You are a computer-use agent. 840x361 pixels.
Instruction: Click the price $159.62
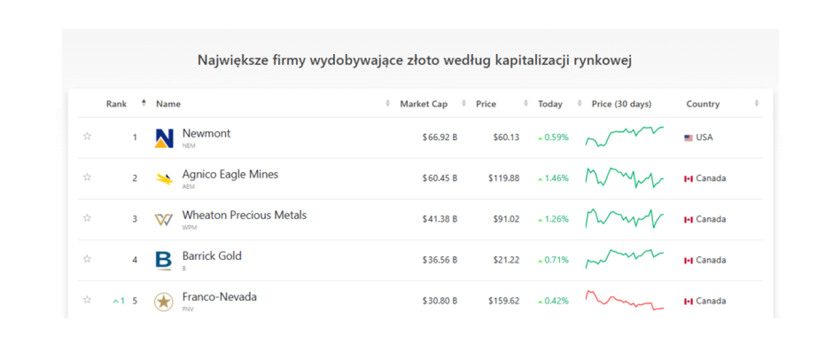(x=504, y=301)
